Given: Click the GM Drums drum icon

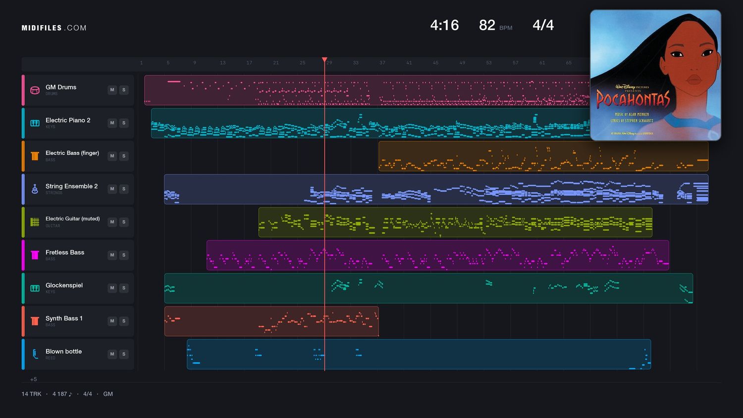Looking at the screenshot, I should [x=35, y=90].
